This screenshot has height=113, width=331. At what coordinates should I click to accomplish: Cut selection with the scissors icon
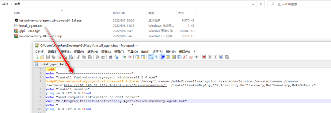coord(78,57)
